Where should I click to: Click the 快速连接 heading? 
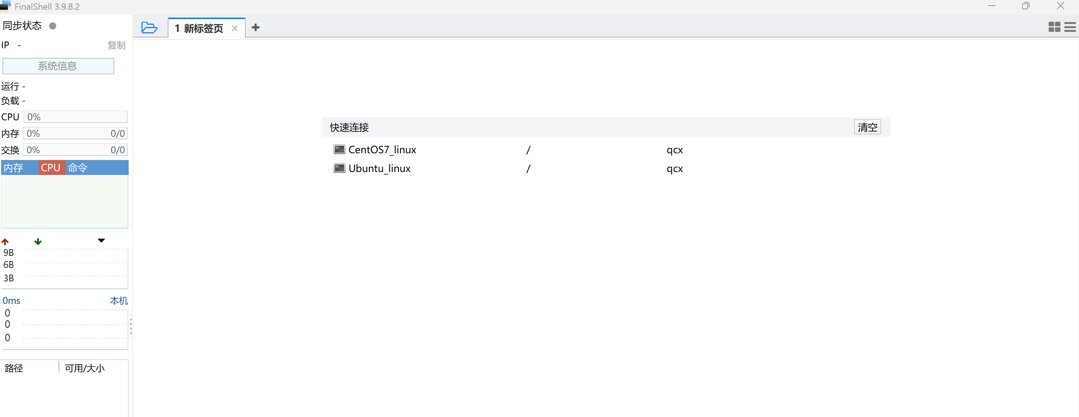click(349, 127)
